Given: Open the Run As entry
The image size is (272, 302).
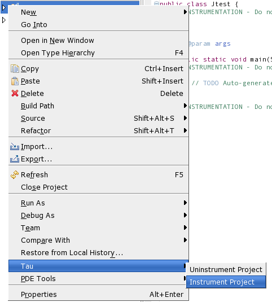Looking at the screenshot, I should pyautogui.click(x=98, y=203).
